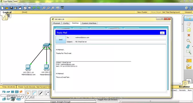Viewport: 193px width, 103px height.
Task: Open a file using the folder icon
Action: (x=7, y=8)
